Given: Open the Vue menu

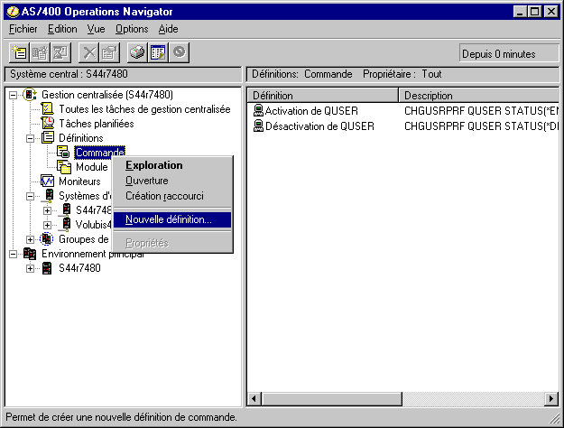Looking at the screenshot, I should [x=96, y=29].
